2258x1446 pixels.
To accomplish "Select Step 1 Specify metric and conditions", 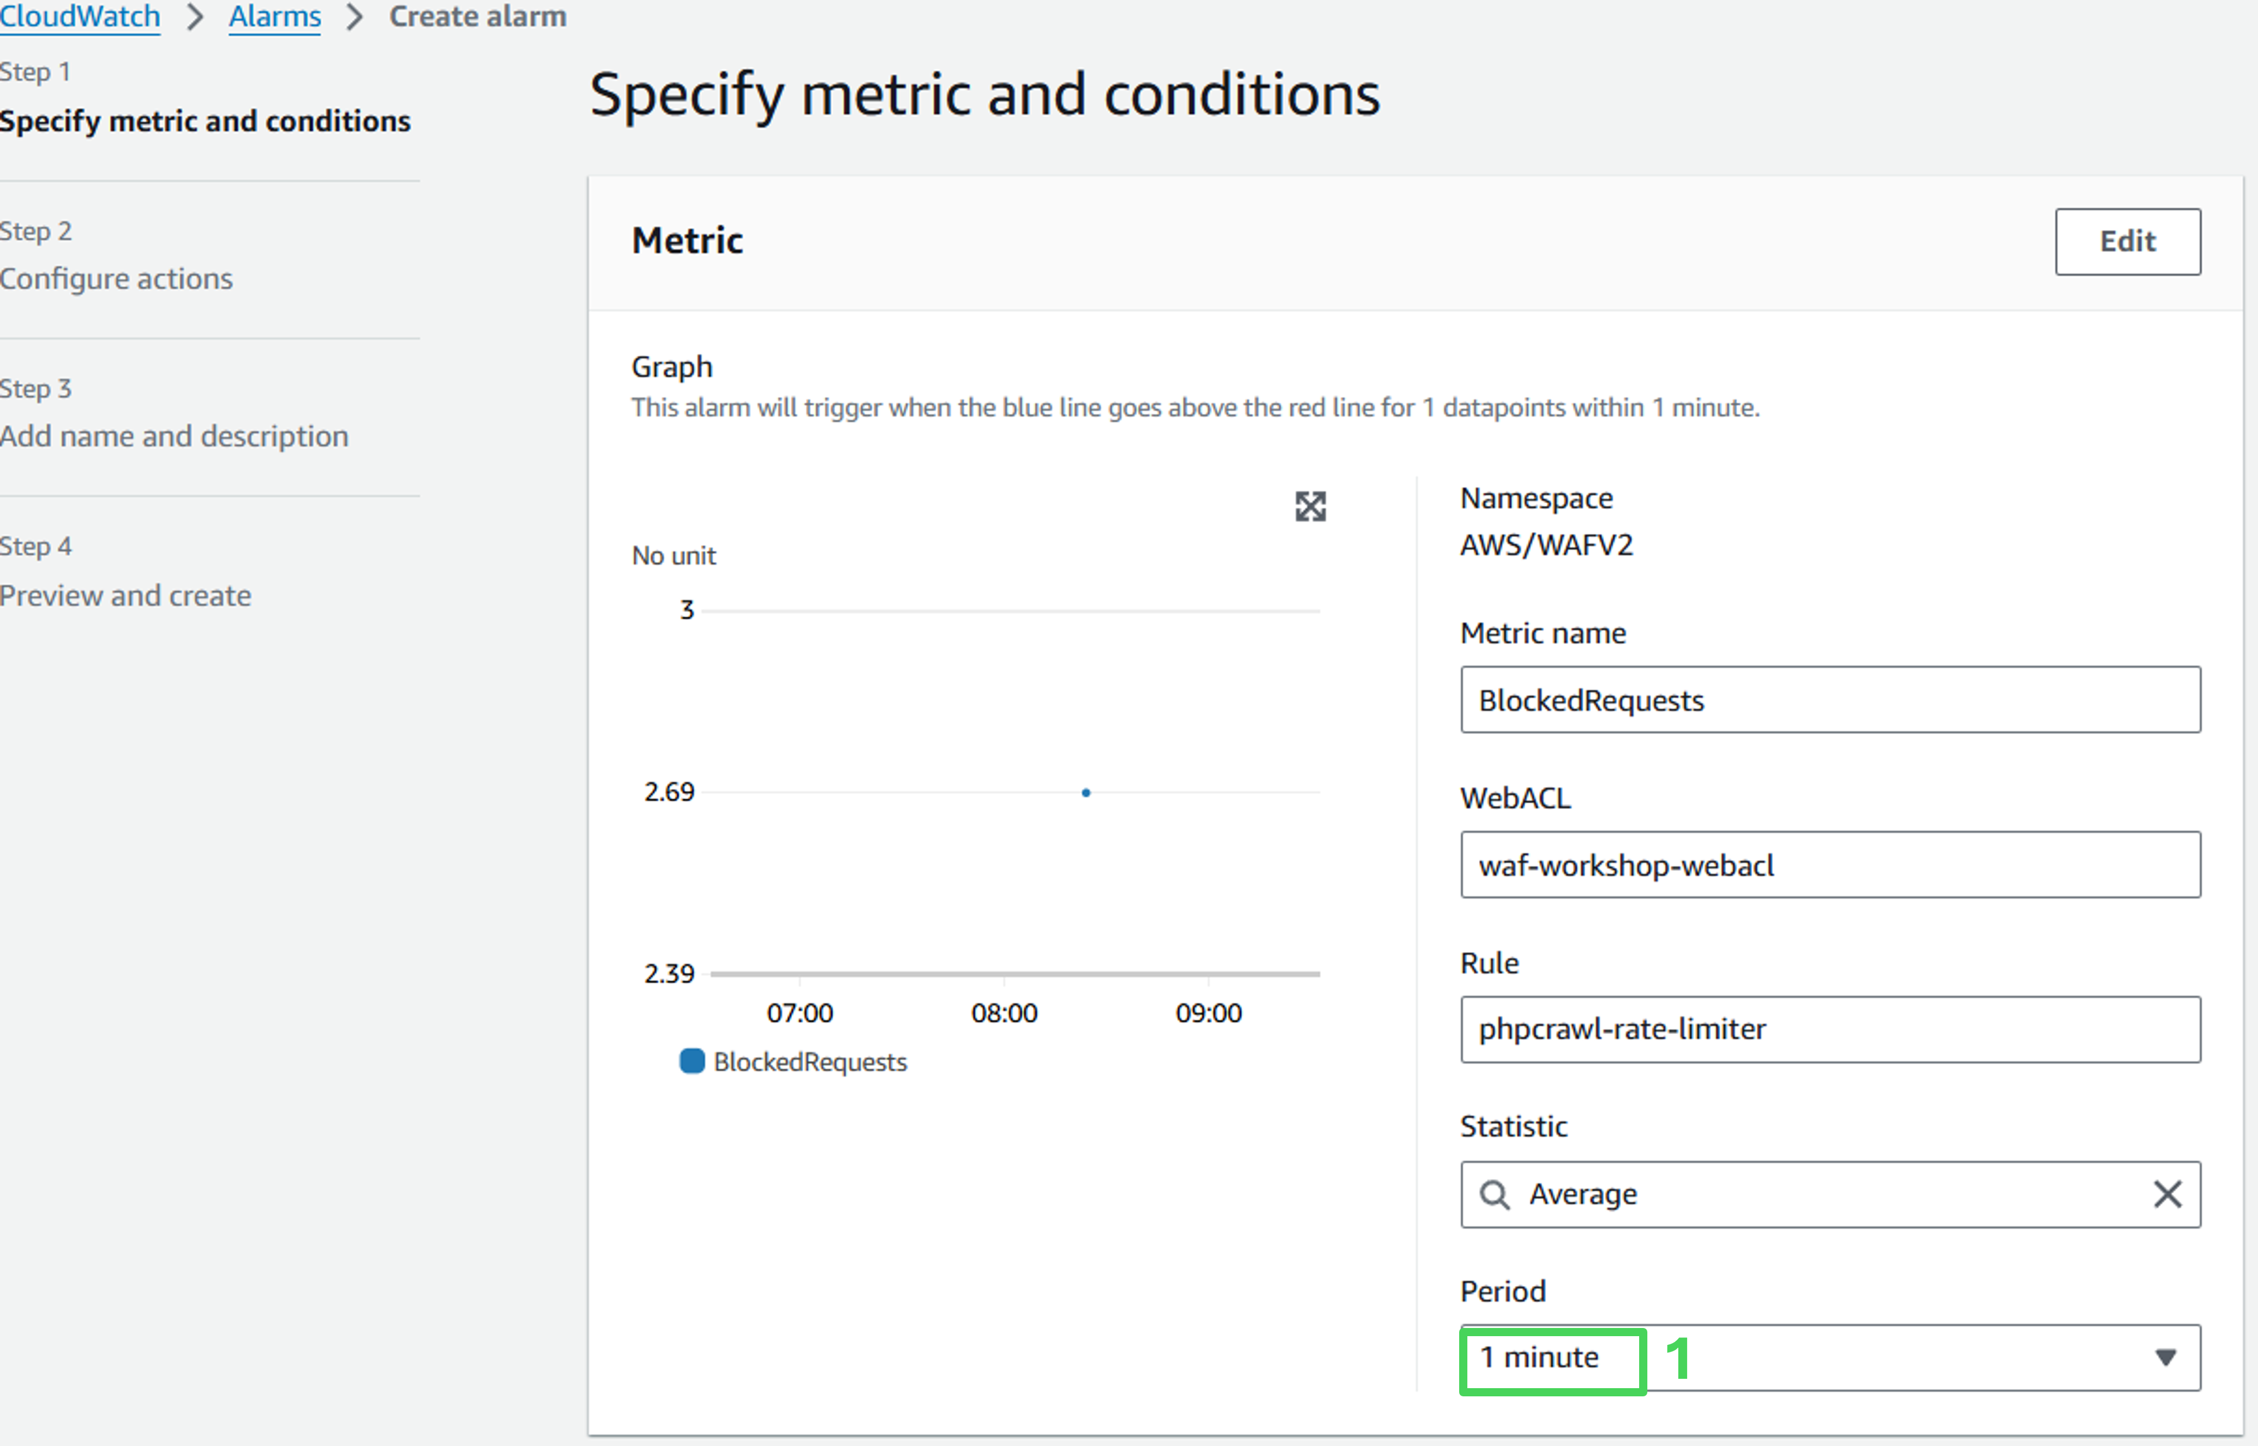I will pos(205,121).
